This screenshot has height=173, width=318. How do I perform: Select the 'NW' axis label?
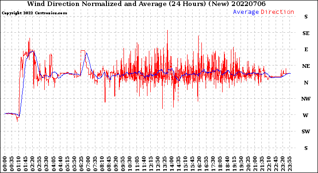coord(306,99)
